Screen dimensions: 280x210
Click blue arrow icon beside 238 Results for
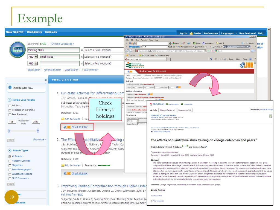click(10, 87)
